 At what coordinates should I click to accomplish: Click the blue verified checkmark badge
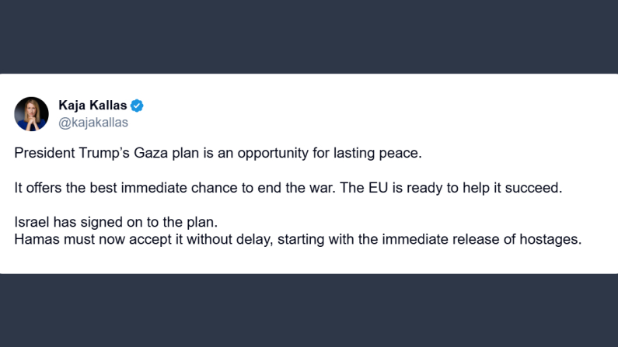click(137, 106)
